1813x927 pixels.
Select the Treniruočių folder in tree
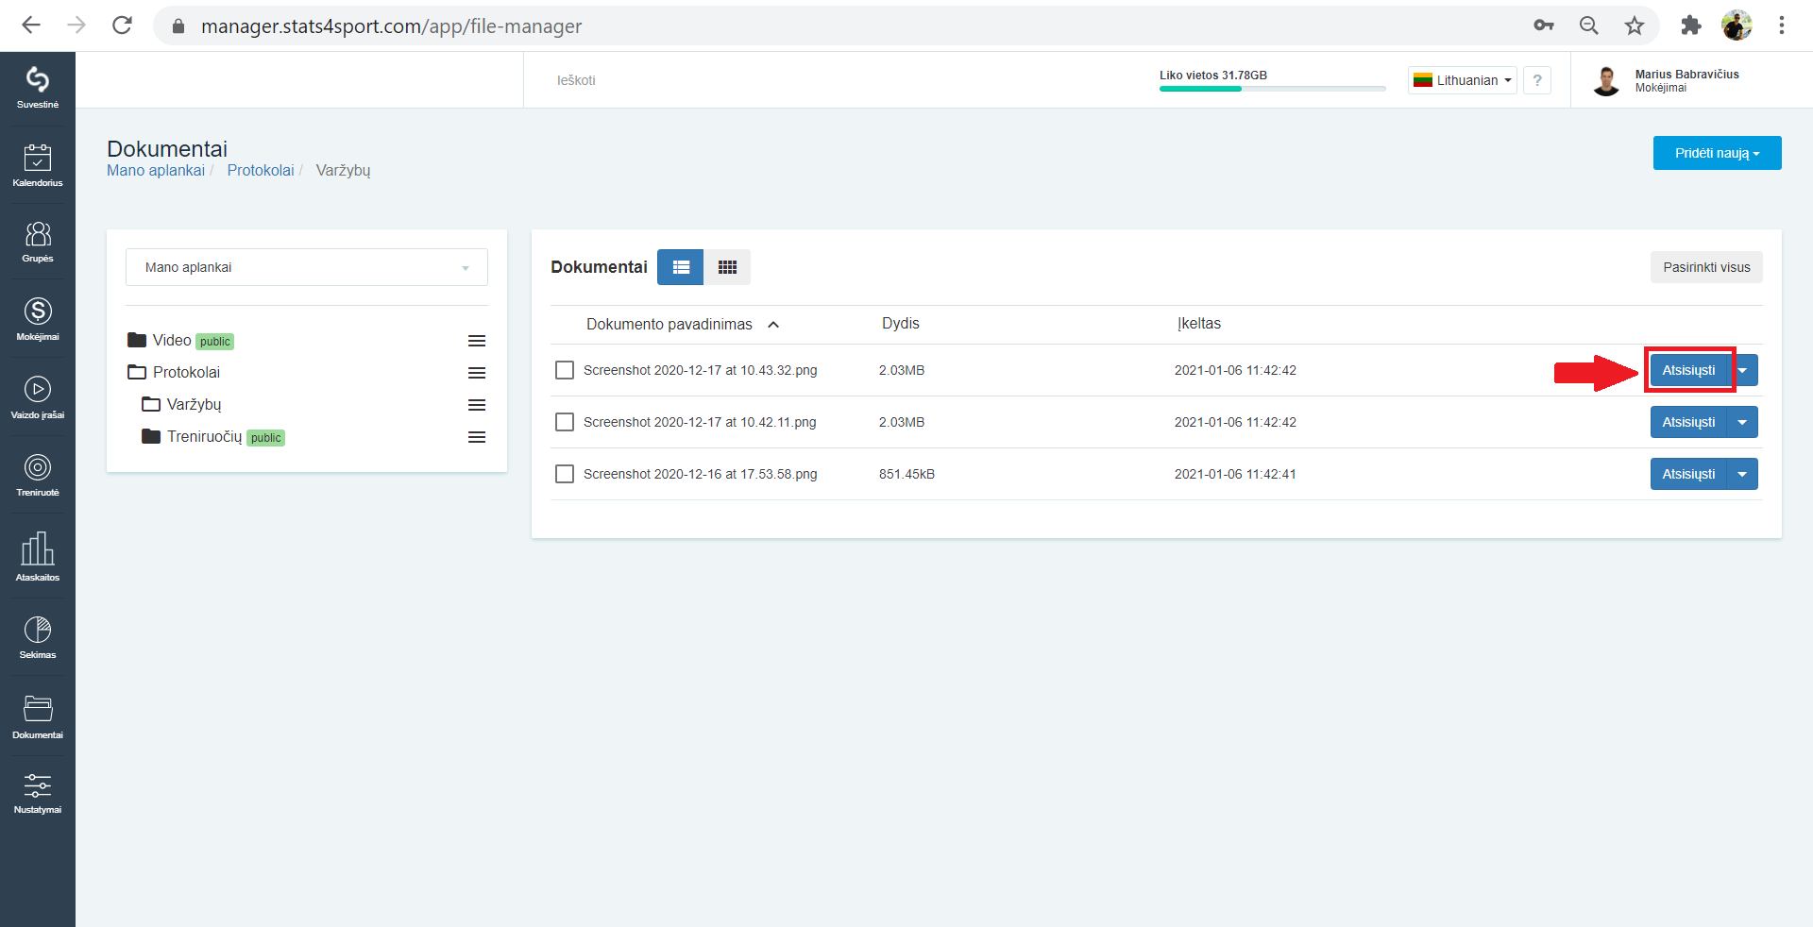pyautogui.click(x=204, y=436)
